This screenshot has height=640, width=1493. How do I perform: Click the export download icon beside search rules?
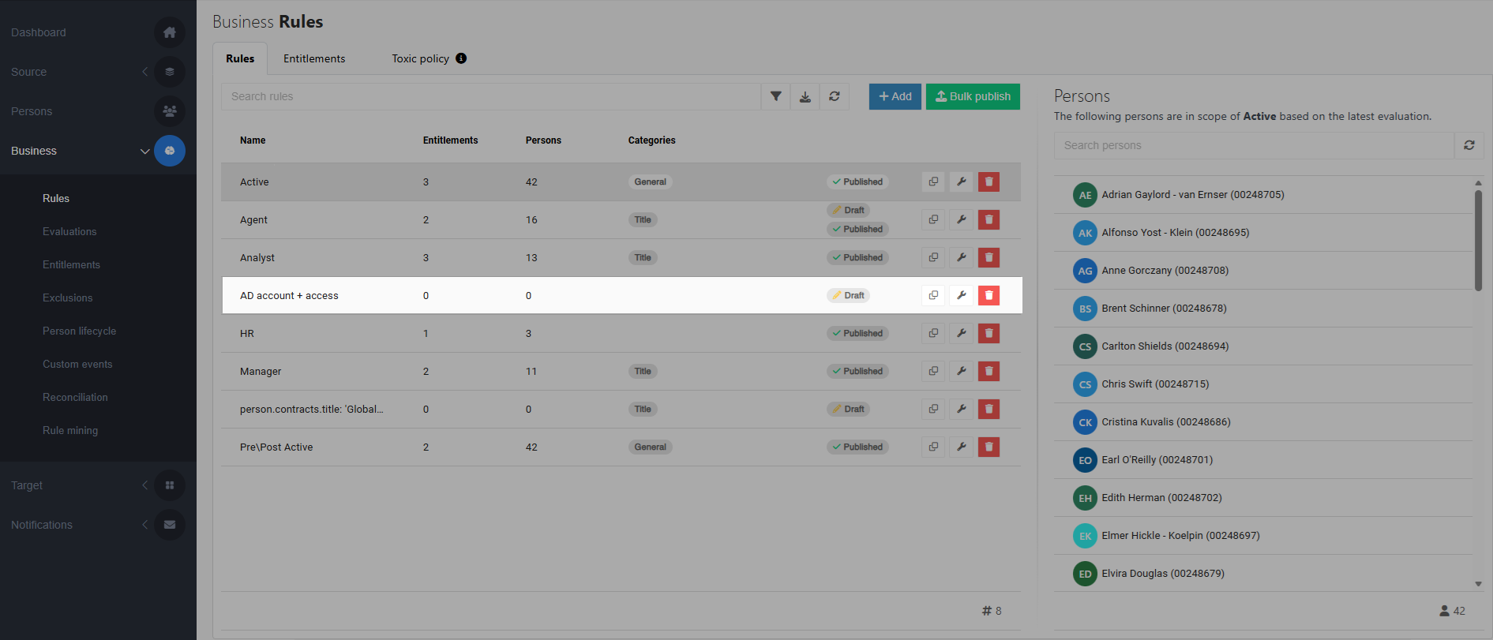805,96
